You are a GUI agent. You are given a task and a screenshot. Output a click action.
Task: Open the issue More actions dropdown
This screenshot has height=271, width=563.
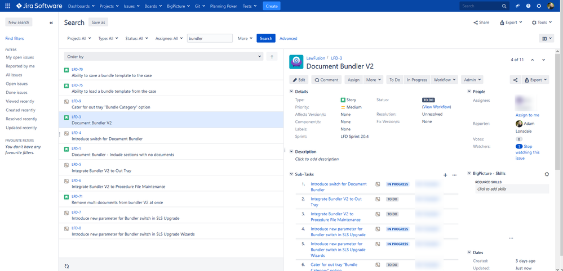(374, 80)
